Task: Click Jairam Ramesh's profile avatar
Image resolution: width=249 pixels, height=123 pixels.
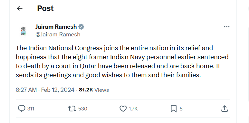Action: click(24, 31)
